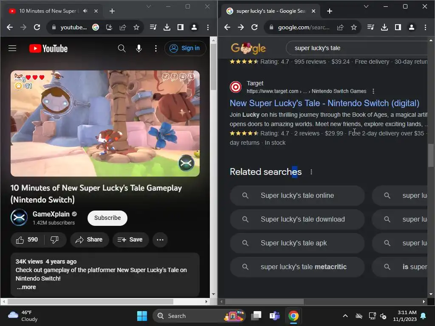This screenshot has height=326, width=435.
Task: Bookmark the Google search page star
Action: (x=354, y=27)
